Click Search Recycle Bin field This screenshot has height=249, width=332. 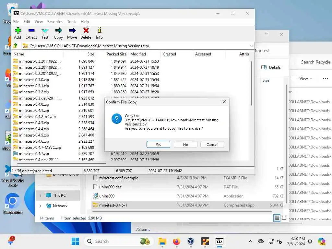tap(315, 62)
